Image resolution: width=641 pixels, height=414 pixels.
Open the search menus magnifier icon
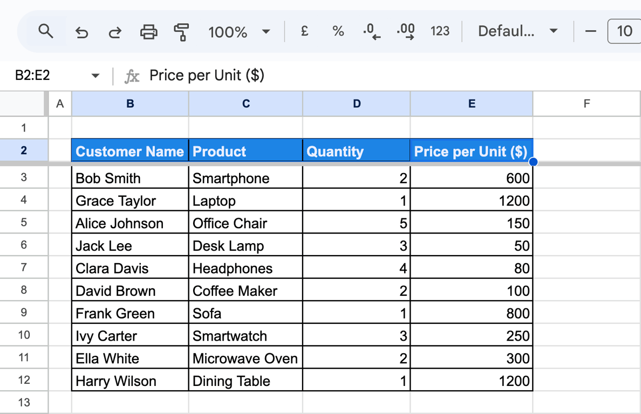45,31
